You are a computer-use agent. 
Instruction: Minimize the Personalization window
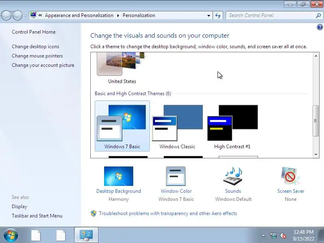[x=290, y=4]
